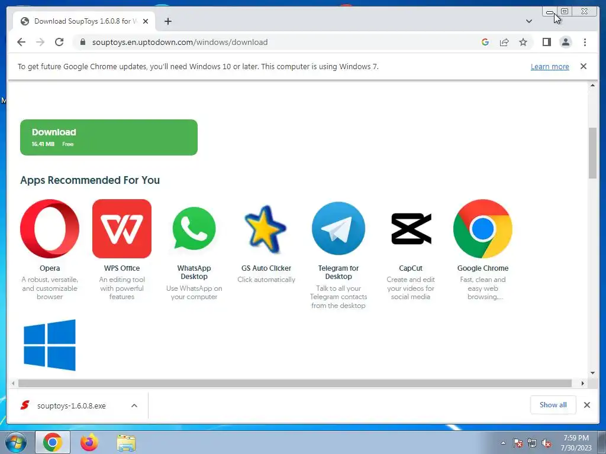Reload the current page
The image size is (606, 454).
click(x=59, y=42)
